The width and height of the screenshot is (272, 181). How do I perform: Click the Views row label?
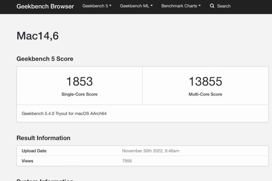pos(27,161)
